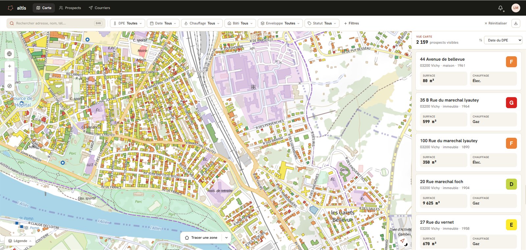Open prospect 44 Avenue de bellevue
The image size is (526, 250).
(468, 71)
